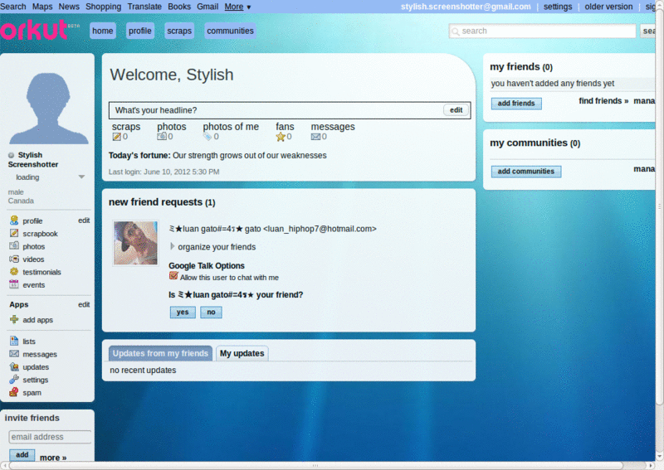Click the News link in top bar

pos(69,7)
